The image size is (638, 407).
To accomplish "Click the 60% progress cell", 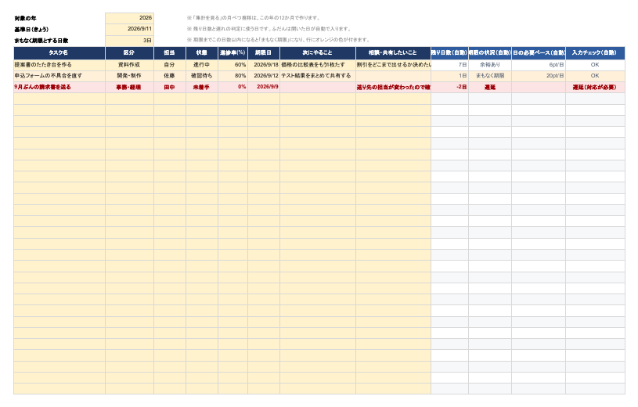I will click(x=232, y=65).
